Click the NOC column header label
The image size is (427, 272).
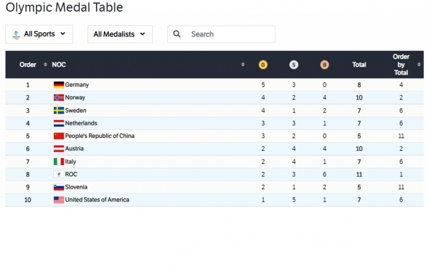59,65
